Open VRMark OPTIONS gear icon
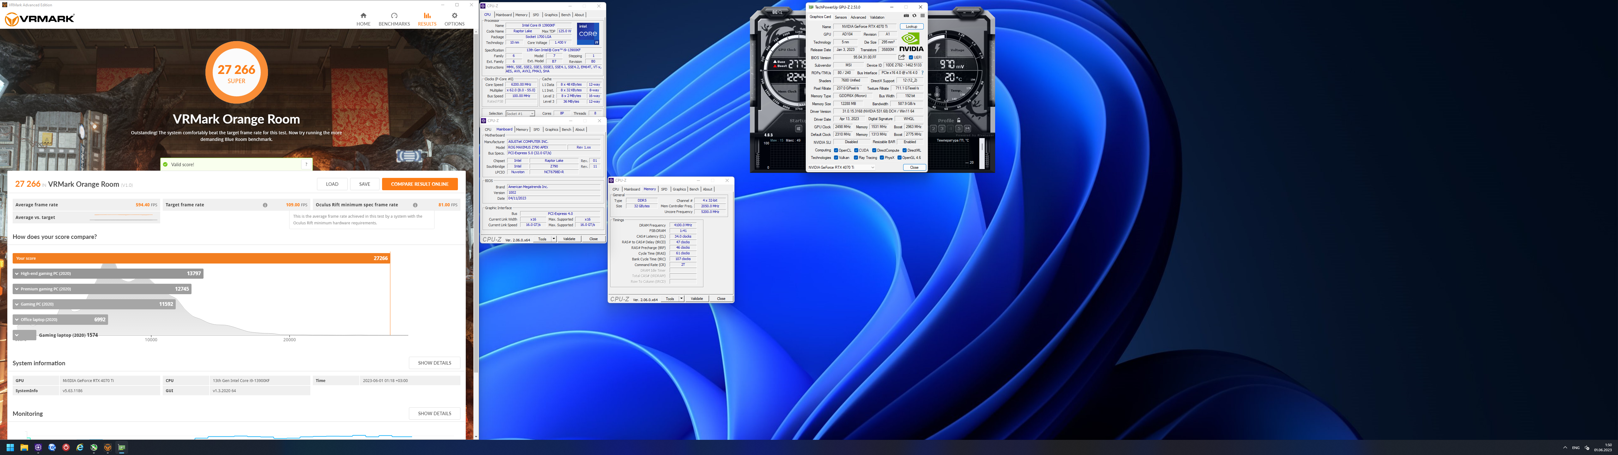The height and width of the screenshot is (455, 1618). click(x=455, y=15)
